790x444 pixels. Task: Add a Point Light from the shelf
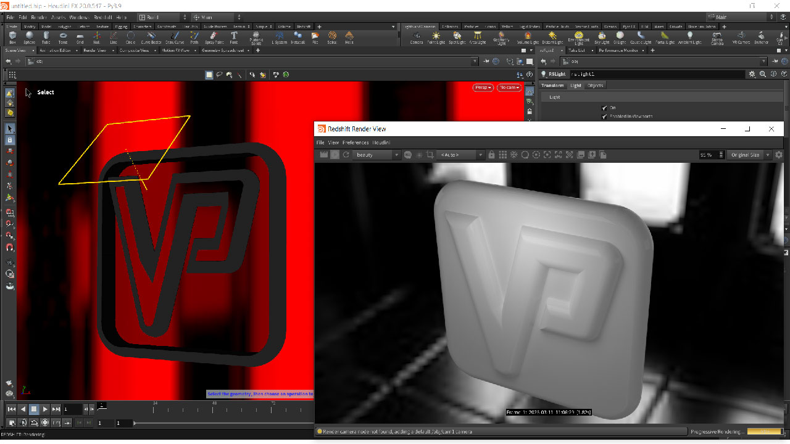436,38
